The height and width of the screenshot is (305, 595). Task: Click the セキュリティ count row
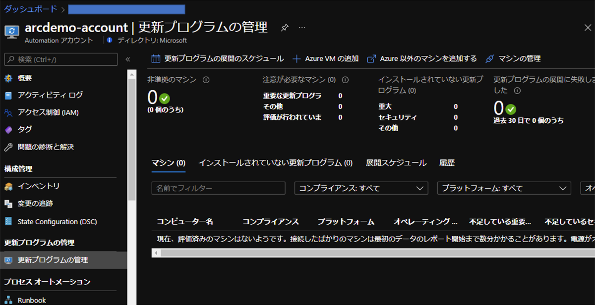point(418,117)
